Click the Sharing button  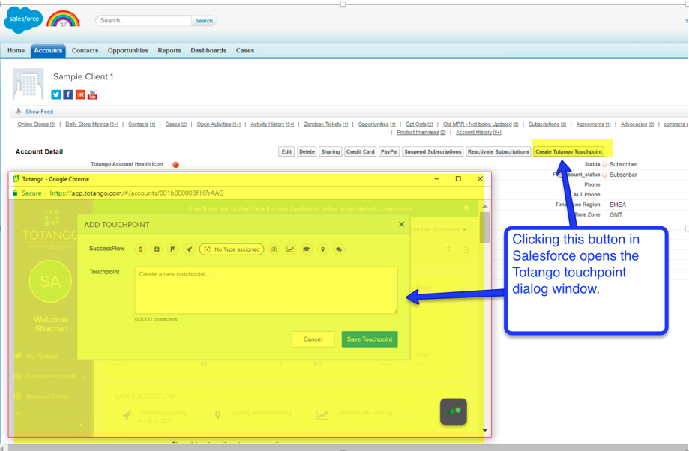click(331, 151)
